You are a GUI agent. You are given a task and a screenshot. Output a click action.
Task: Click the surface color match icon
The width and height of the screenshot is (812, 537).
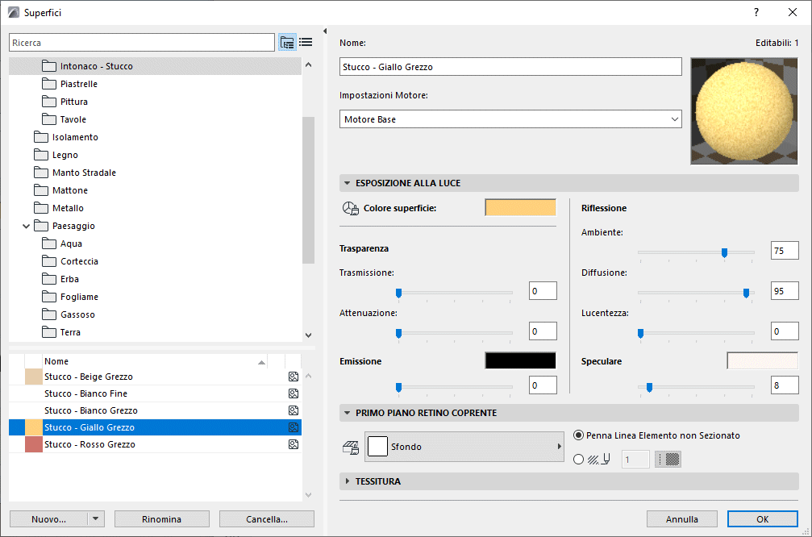[x=350, y=208]
